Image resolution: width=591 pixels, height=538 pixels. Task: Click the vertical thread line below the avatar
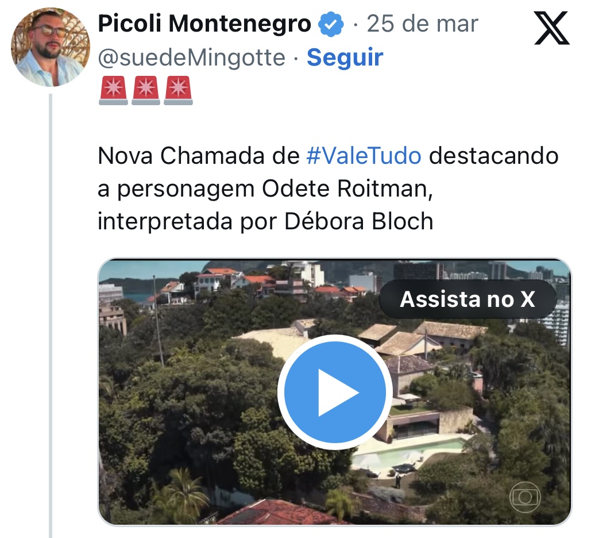[x=51, y=316]
